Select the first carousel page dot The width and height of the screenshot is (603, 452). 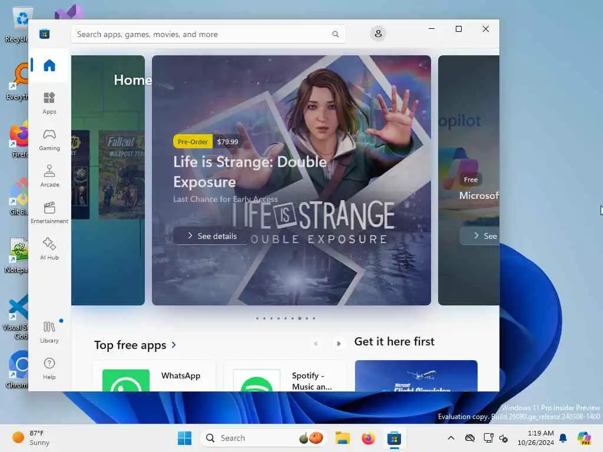pyautogui.click(x=257, y=318)
